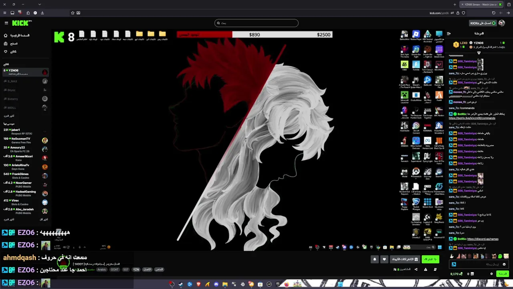
Task: Click the Ubisoft Connect icon on streamed desktop
Action: click(416, 128)
